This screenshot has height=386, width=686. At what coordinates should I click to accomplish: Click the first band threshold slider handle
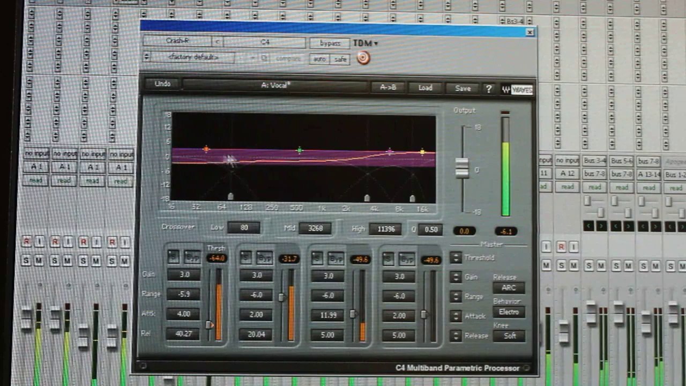(x=210, y=325)
